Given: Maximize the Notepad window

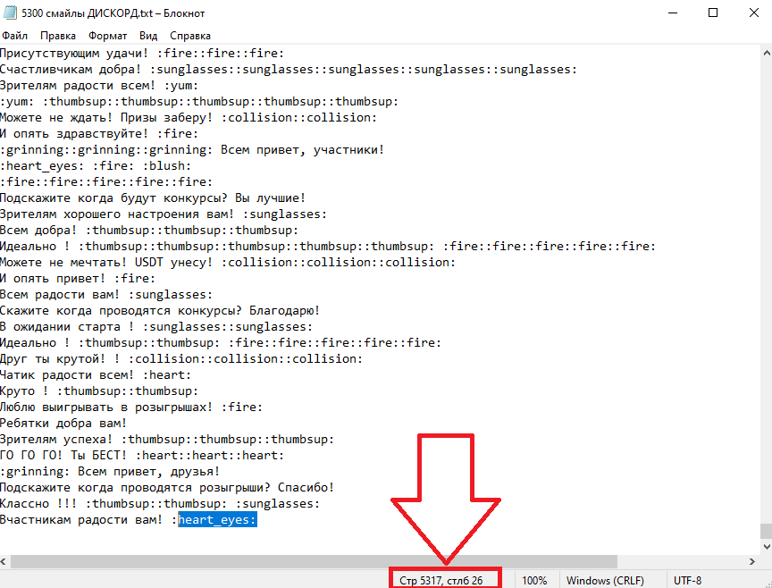Looking at the screenshot, I should click(x=712, y=13).
